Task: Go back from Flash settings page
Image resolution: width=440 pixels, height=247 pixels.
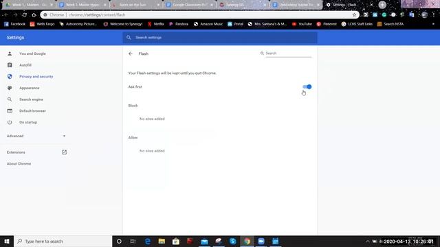Action: pyautogui.click(x=131, y=54)
